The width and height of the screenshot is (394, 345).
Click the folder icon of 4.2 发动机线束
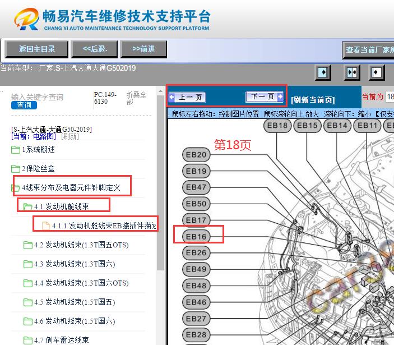(27, 245)
